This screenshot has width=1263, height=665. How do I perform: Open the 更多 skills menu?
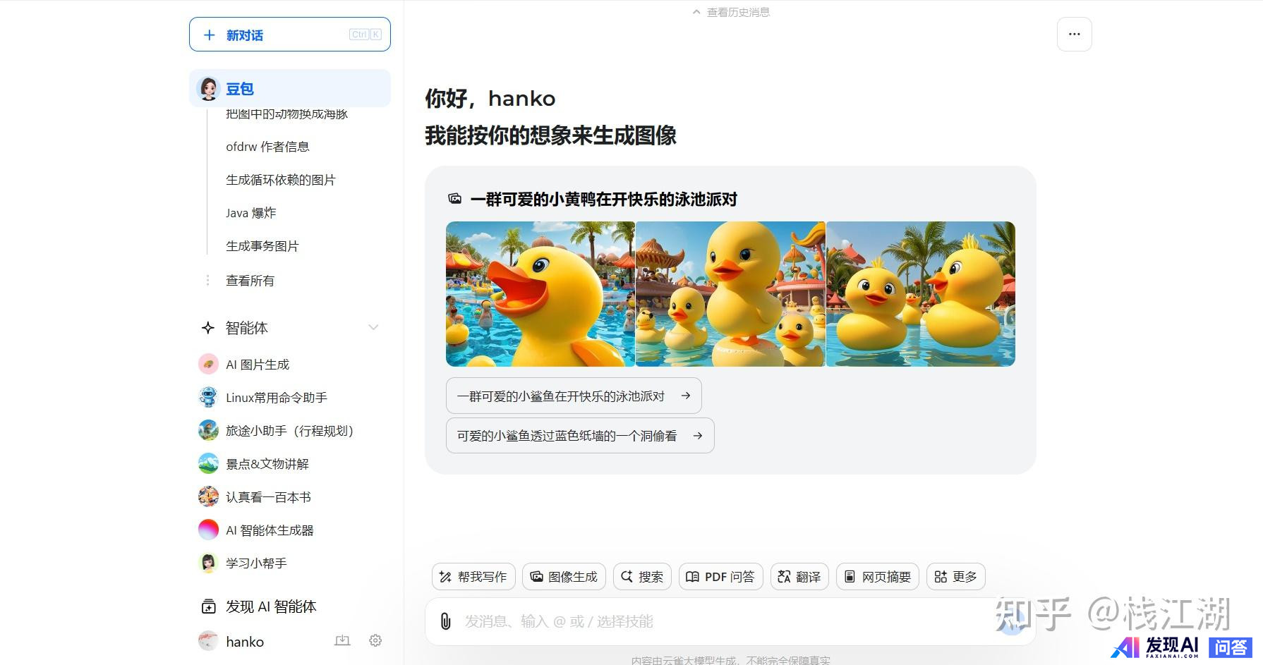click(x=955, y=577)
